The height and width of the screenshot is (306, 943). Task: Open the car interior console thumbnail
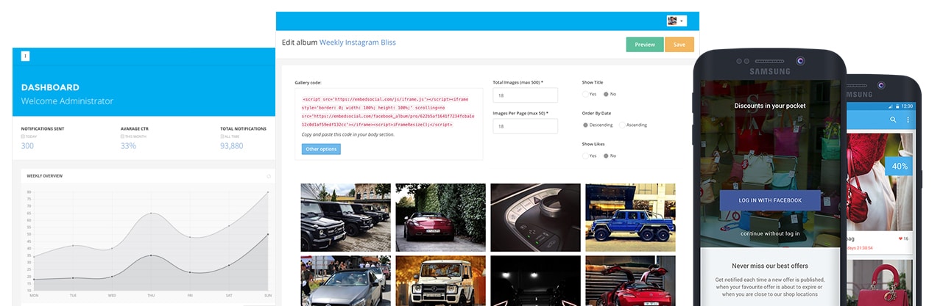535,217
